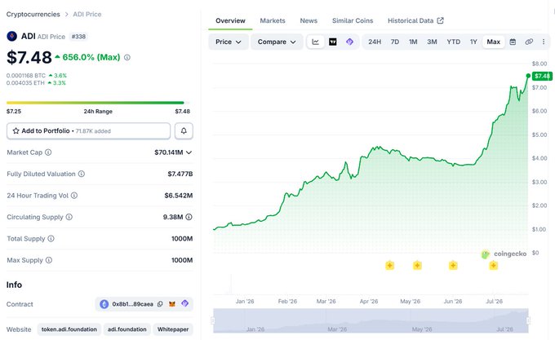The image size is (555, 340).
Task: Switch to TradingView chart icon
Action: pyautogui.click(x=333, y=42)
